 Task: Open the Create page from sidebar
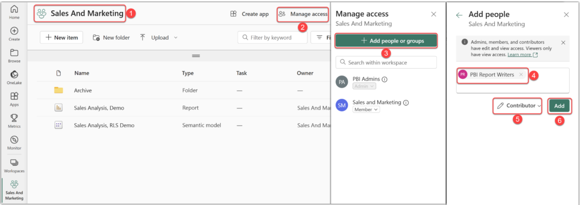click(x=14, y=34)
